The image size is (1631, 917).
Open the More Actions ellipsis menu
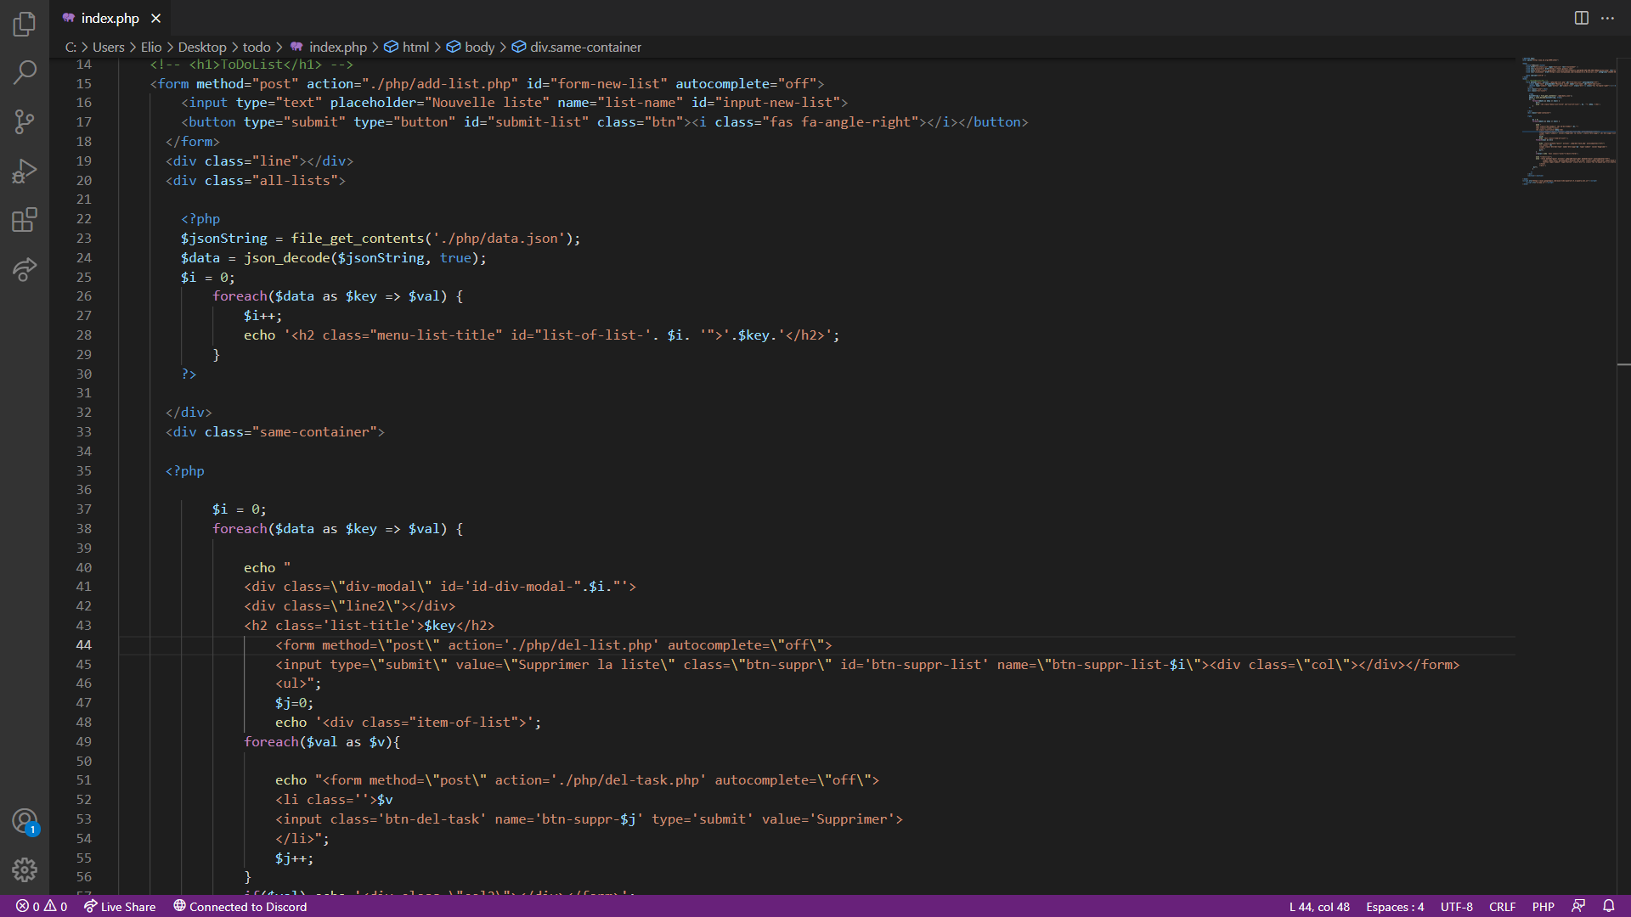[1607, 18]
